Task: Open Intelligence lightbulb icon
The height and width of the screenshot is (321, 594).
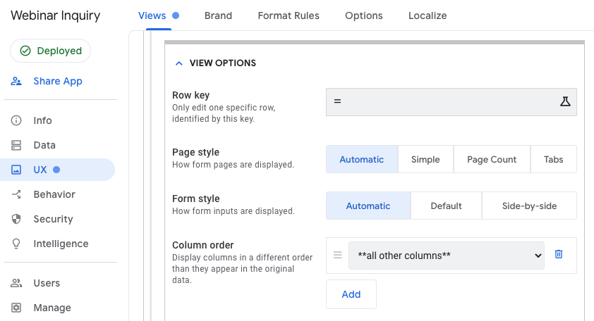Action: coord(16,244)
